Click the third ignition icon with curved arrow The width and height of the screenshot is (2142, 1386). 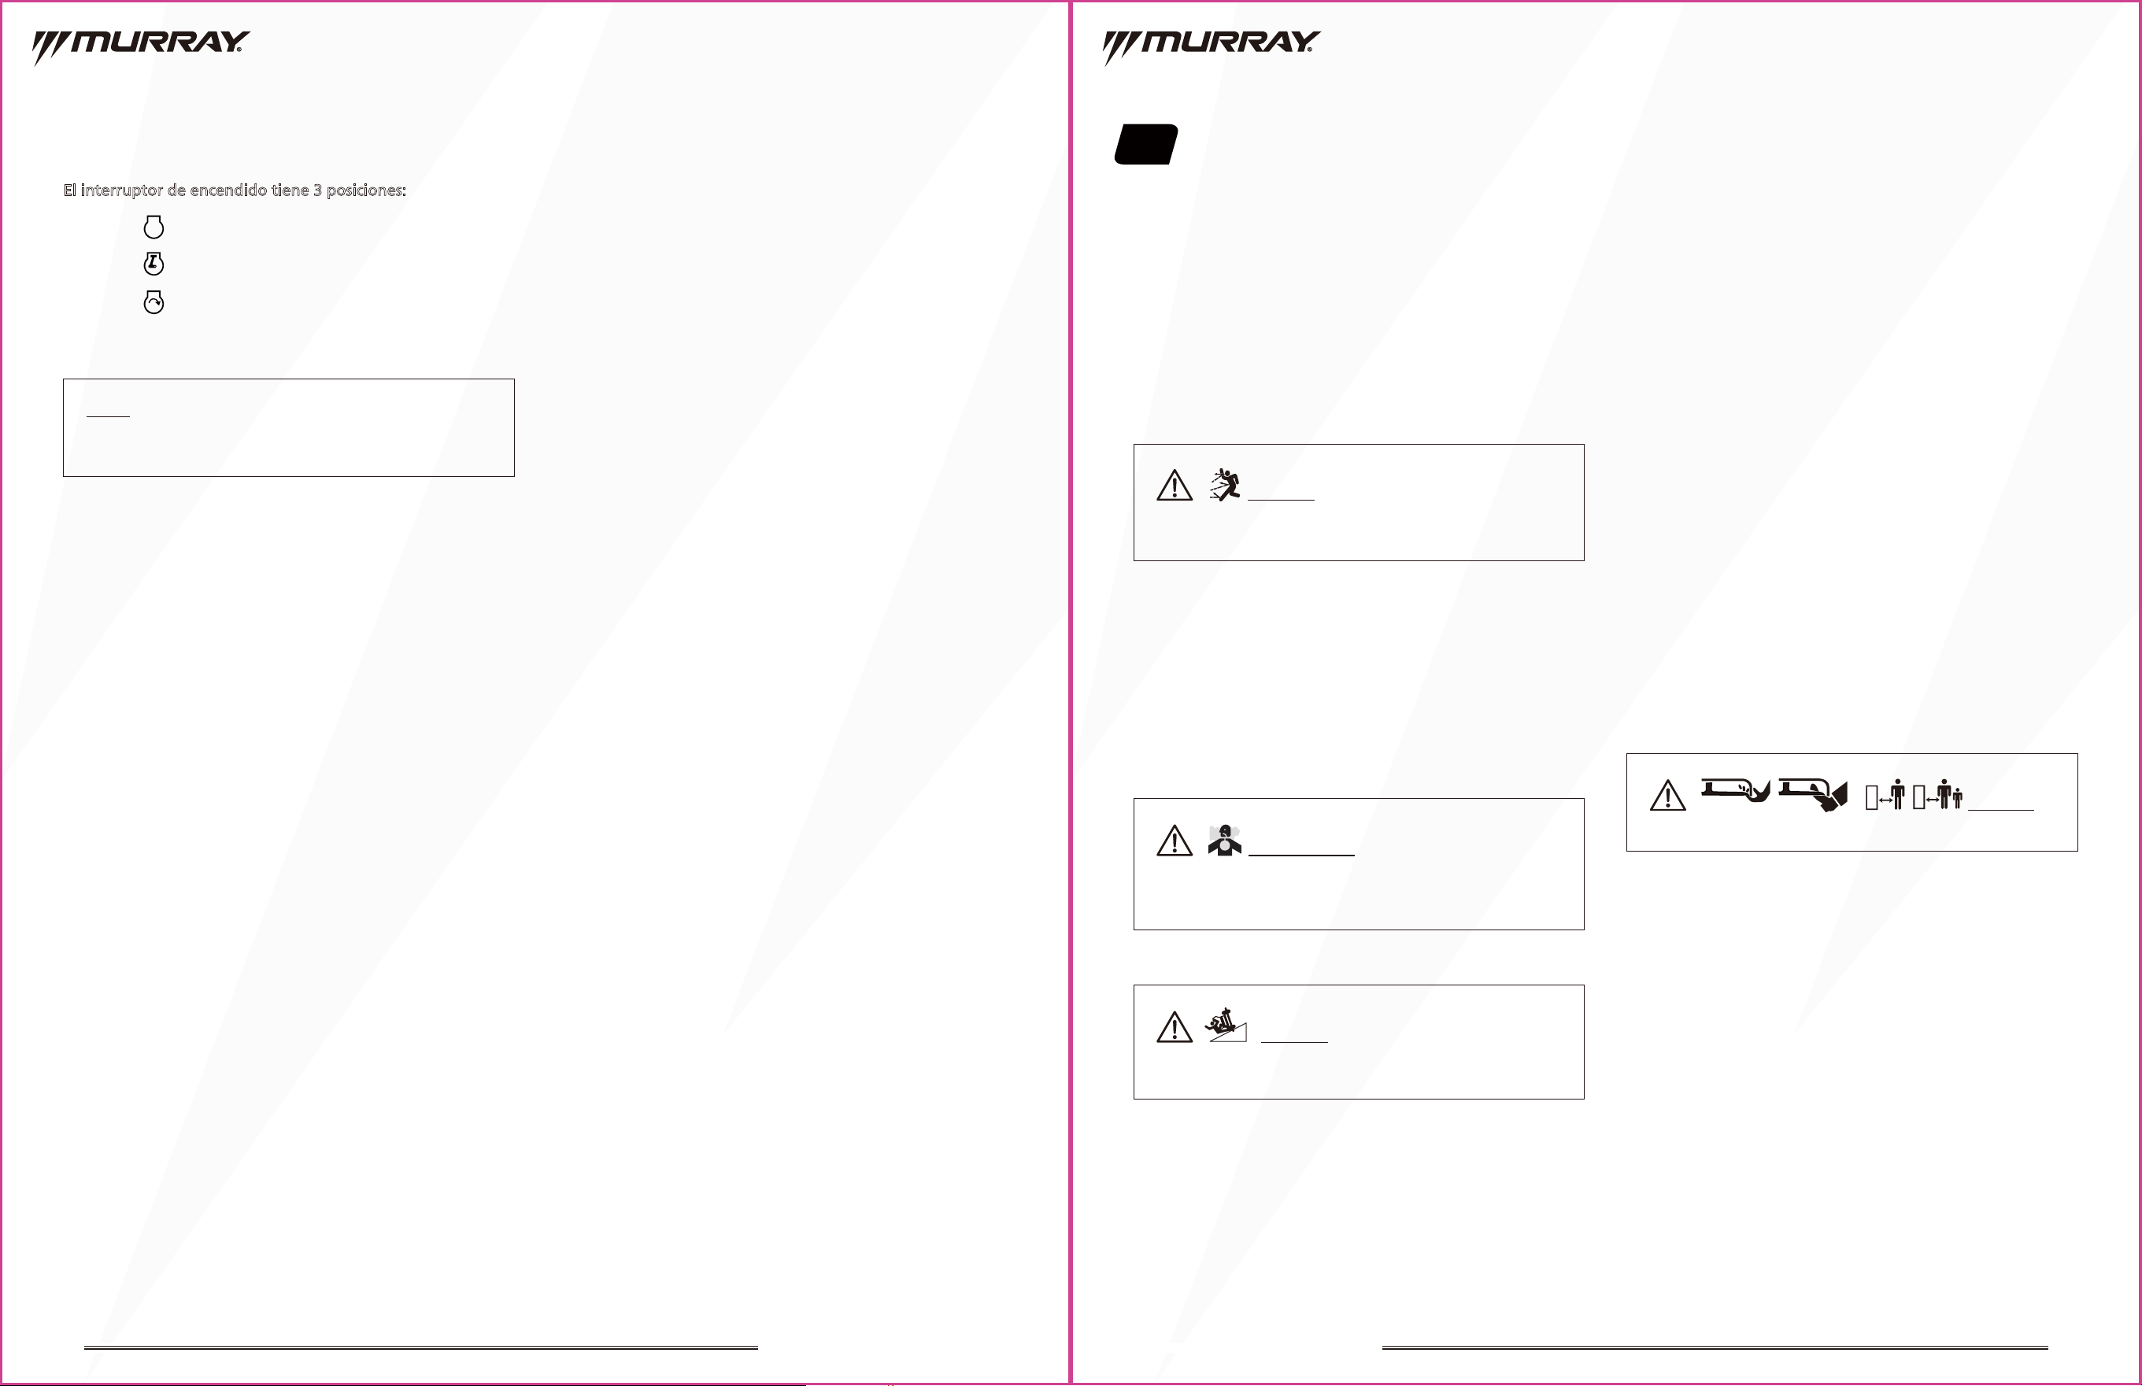point(154,301)
